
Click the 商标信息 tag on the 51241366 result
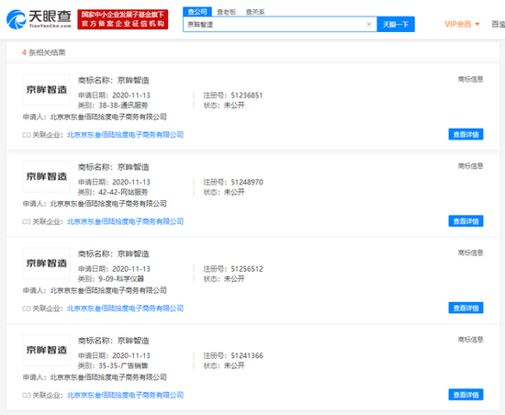tap(470, 340)
